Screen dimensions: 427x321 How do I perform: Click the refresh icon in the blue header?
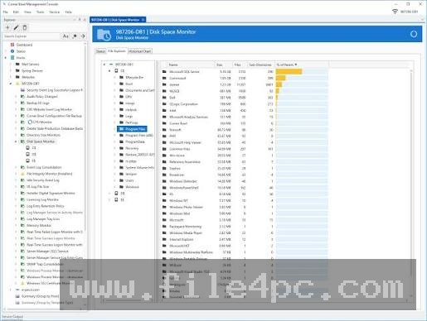point(414,34)
